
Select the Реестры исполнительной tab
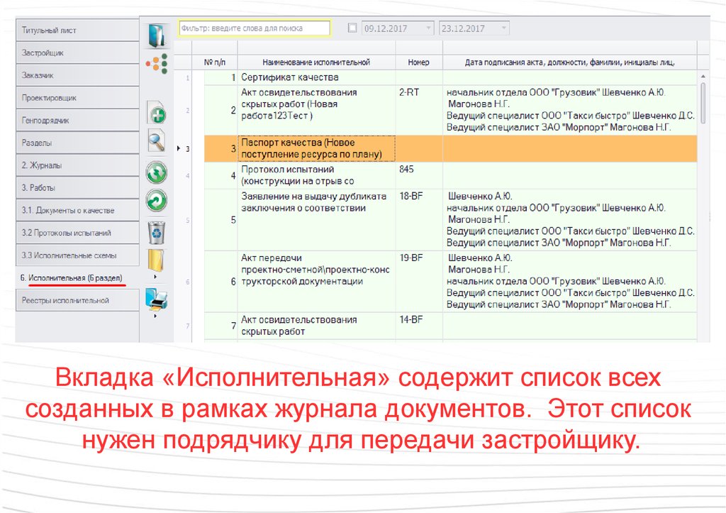(77, 300)
